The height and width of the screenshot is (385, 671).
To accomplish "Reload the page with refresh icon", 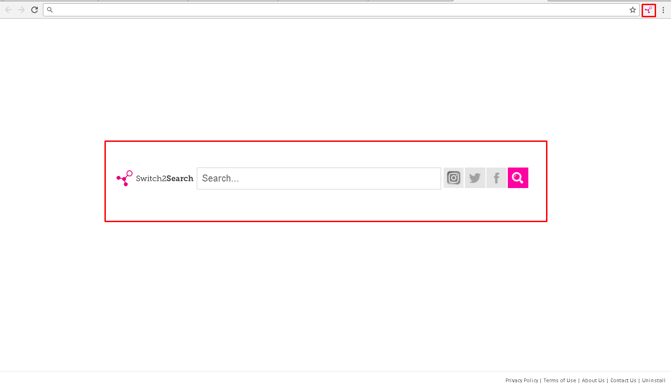I will 35,10.
